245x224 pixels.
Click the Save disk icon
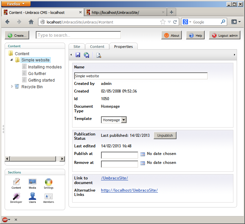[78, 55]
